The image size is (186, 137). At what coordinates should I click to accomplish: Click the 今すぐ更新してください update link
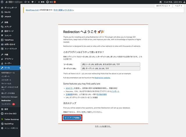coord(64,10)
